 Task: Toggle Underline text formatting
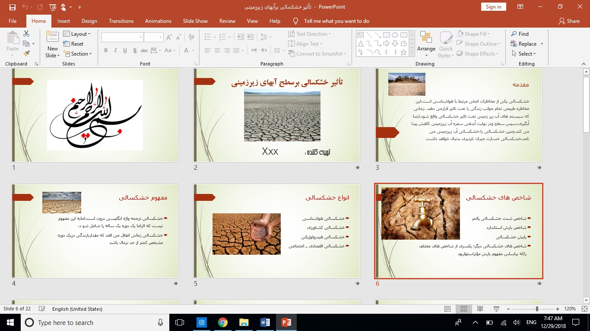click(x=125, y=50)
